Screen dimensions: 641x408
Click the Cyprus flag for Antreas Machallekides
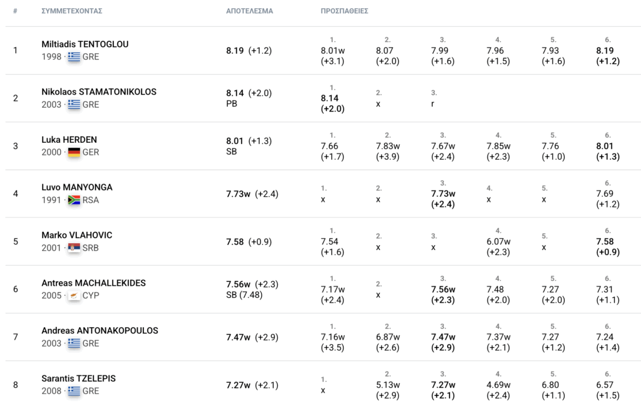click(x=74, y=295)
